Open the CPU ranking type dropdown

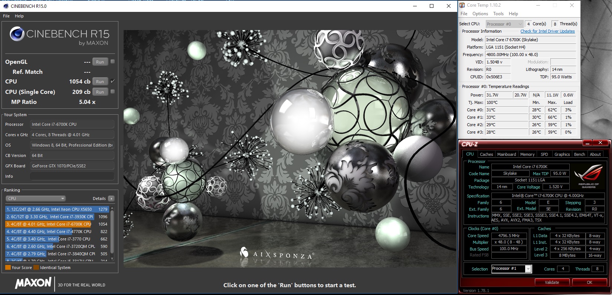(x=36, y=199)
